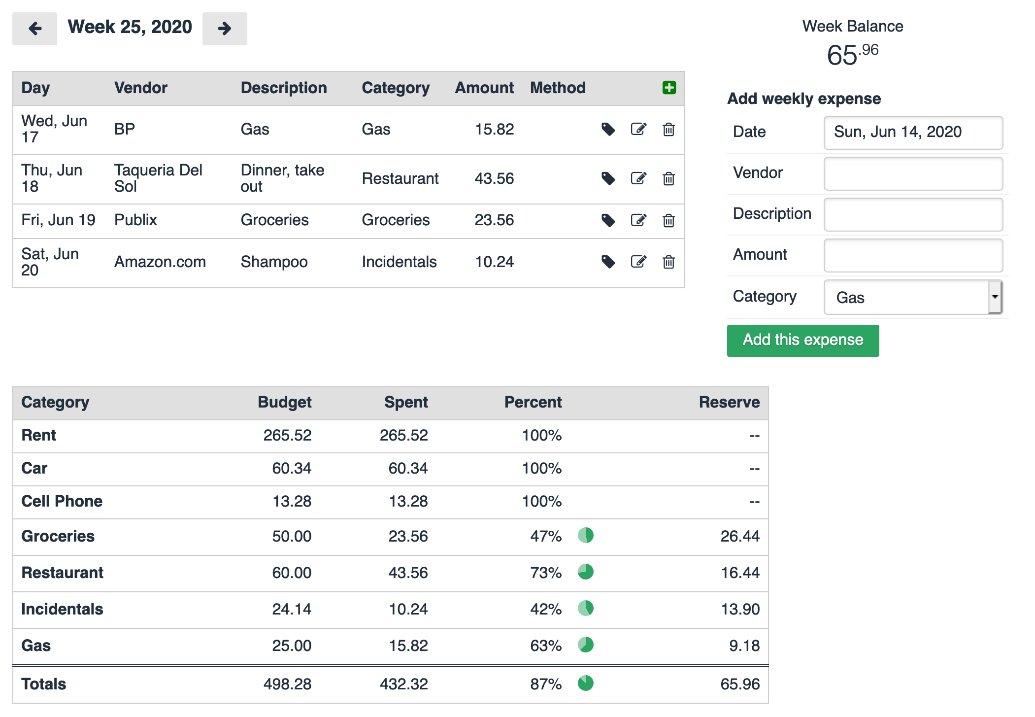Click the Restaurant category row label

(63, 573)
